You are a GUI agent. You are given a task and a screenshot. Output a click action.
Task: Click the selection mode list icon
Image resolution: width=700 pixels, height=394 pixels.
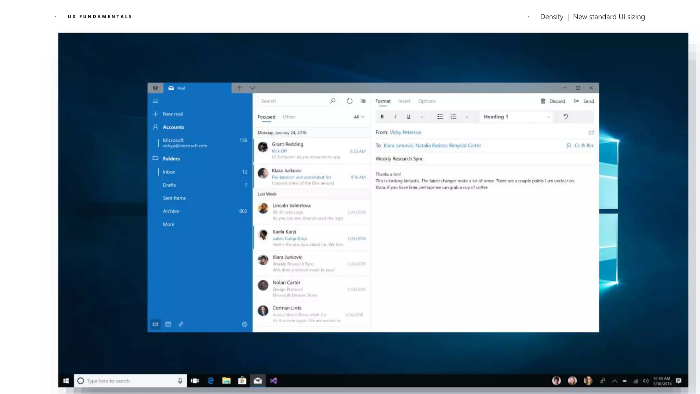[x=363, y=101]
